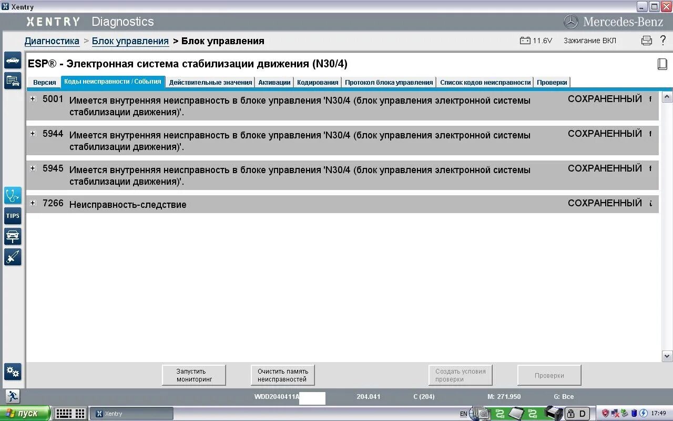The image size is (673, 421).
Task: Switch to the Проверки tab
Action: (x=552, y=82)
